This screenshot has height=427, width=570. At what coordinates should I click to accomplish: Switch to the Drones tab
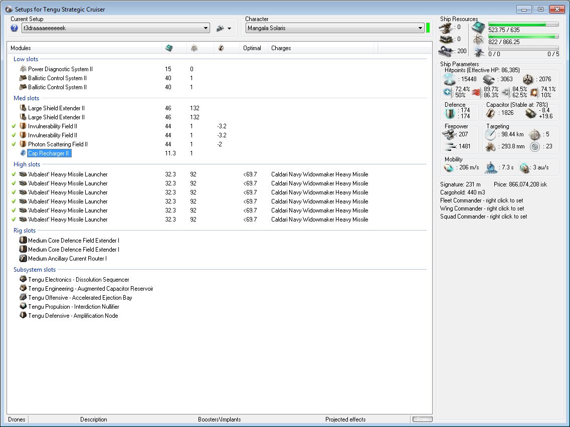17,419
